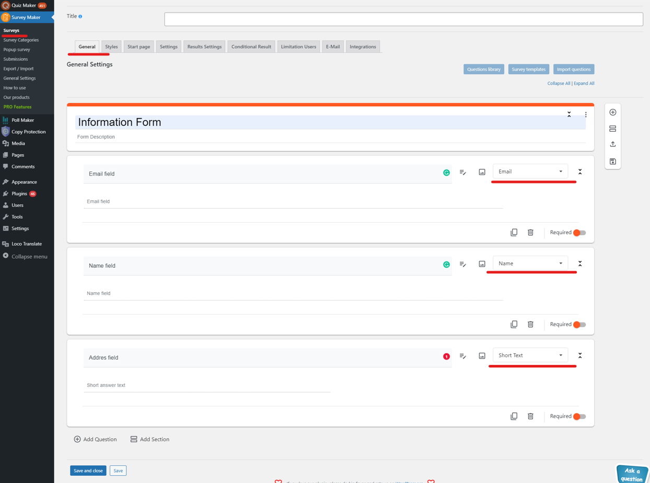
Task: Open the three-dot menu of Information Form section
Action: (x=586, y=114)
